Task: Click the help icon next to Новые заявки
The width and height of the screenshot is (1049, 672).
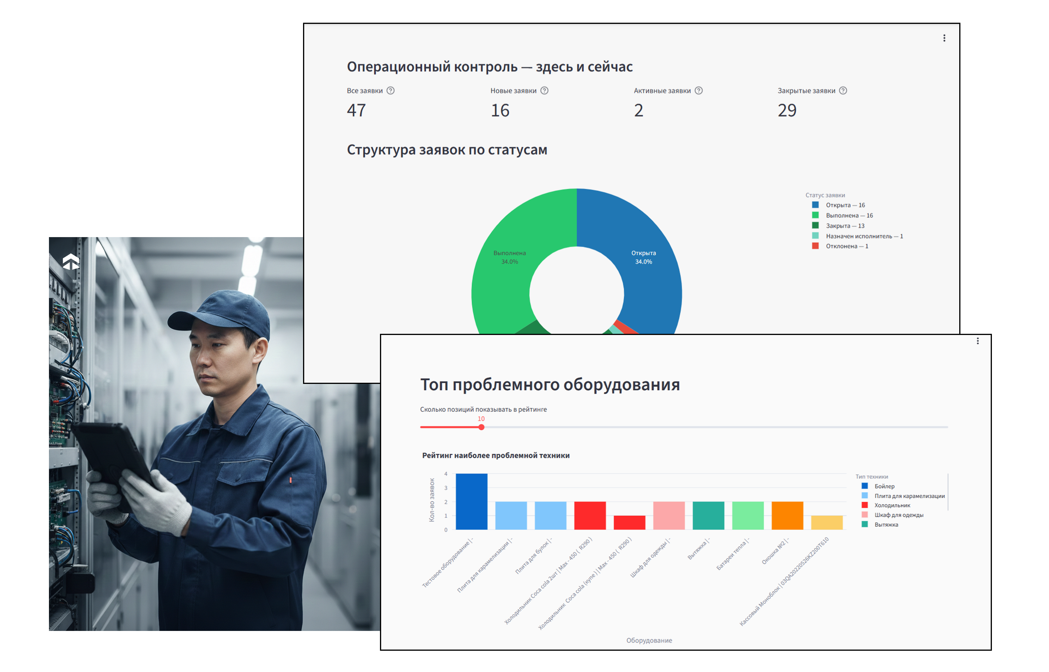Action: (544, 90)
